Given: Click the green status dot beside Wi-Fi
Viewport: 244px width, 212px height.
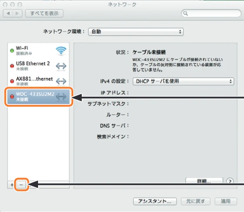Looking at the screenshot, I should (x=12, y=50).
